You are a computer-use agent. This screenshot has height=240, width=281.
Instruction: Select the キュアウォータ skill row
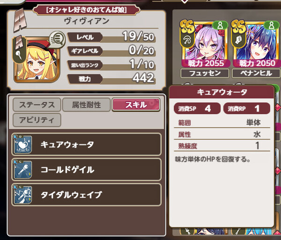pos(86,144)
